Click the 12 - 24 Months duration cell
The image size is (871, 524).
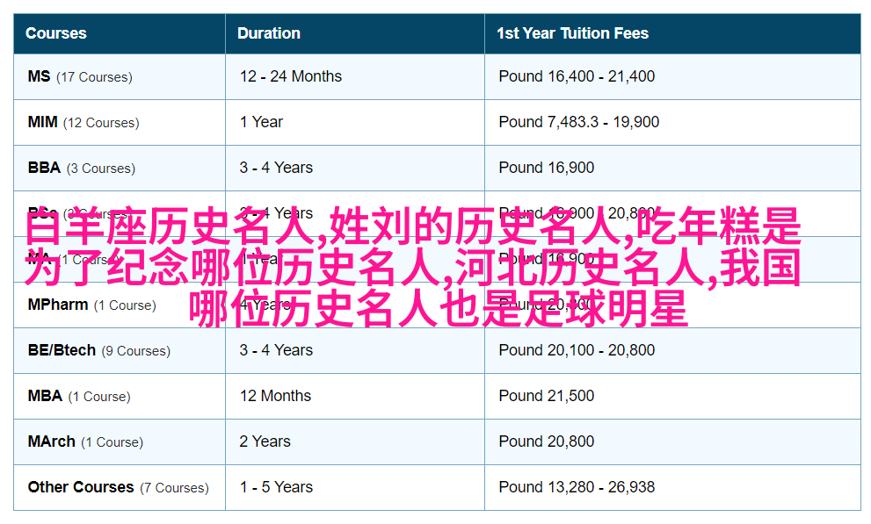tap(291, 76)
